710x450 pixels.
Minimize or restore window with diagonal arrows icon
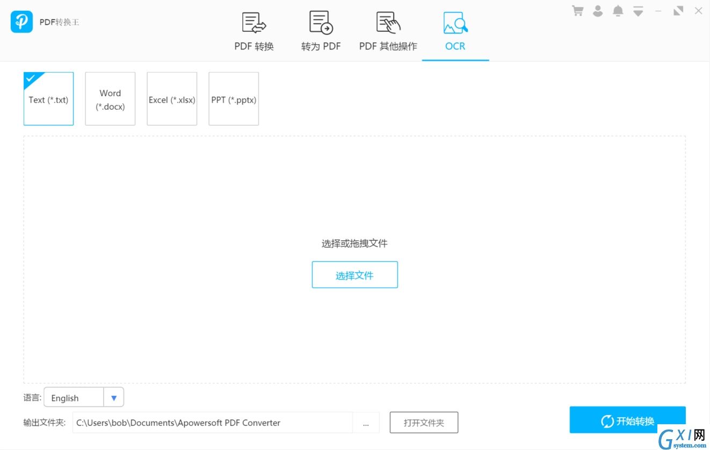[678, 11]
